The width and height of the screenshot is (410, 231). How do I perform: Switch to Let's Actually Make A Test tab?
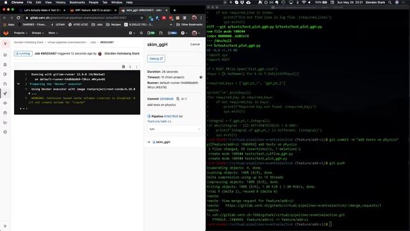tap(42, 10)
